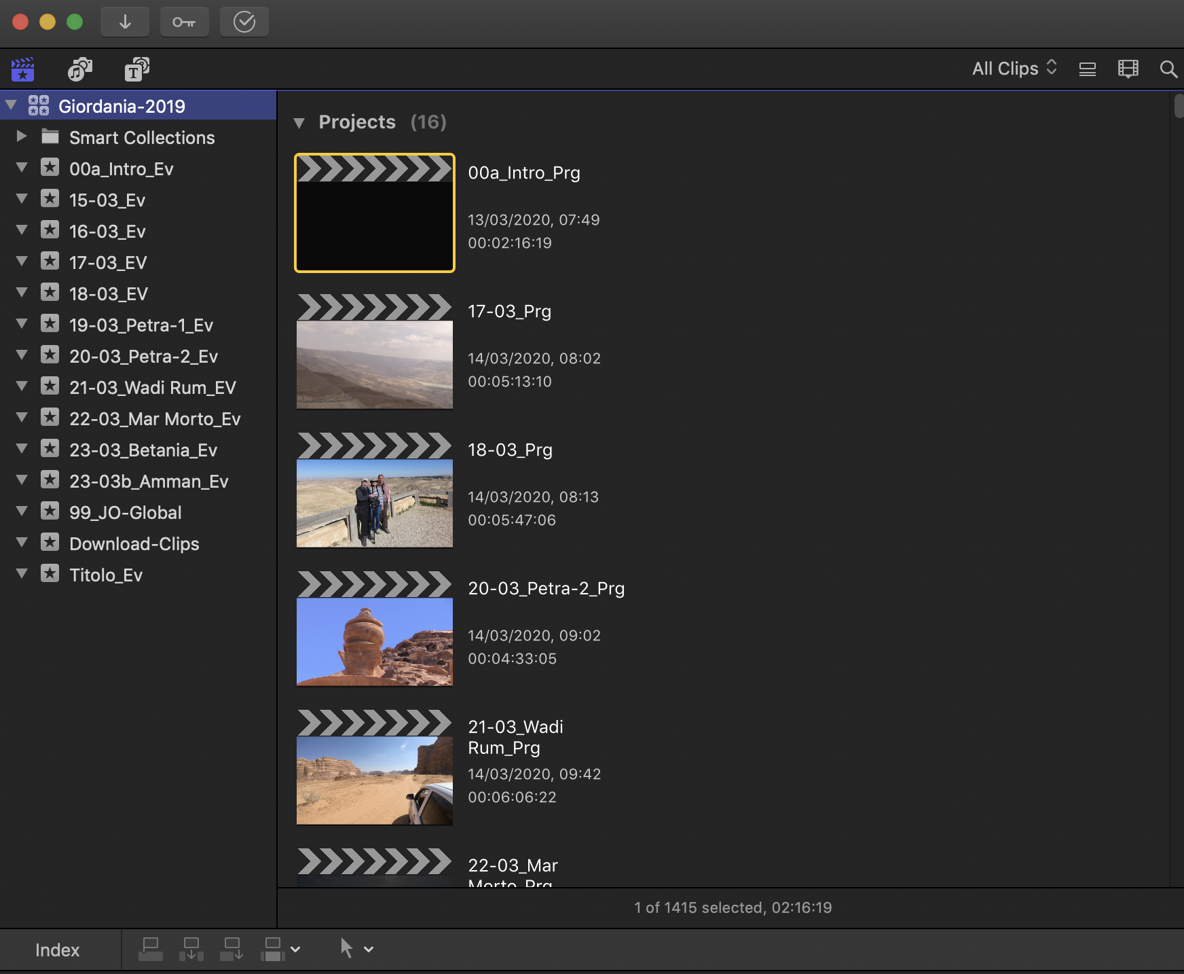Click the Insert clip edit button

(x=191, y=949)
